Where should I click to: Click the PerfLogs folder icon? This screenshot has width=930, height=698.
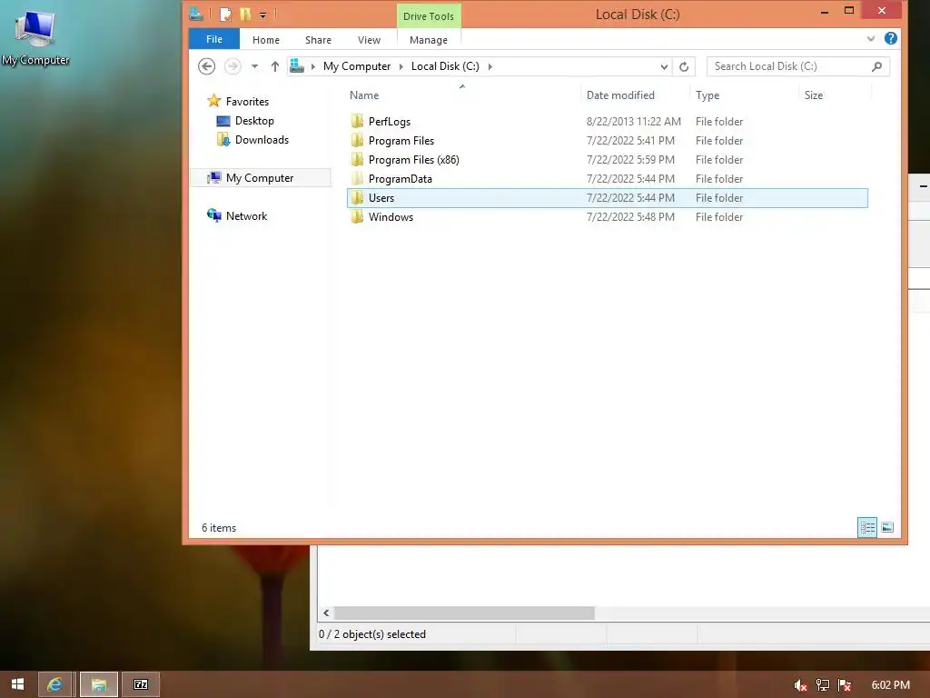coord(357,121)
